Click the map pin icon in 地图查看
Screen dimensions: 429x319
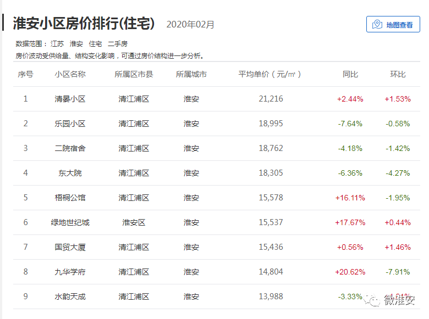pos(377,24)
